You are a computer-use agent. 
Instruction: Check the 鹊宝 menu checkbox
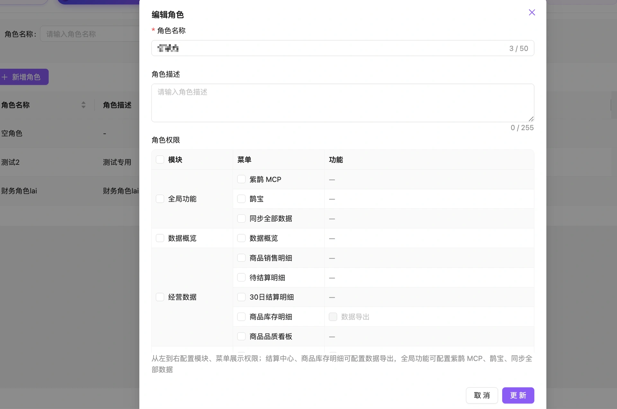point(241,199)
